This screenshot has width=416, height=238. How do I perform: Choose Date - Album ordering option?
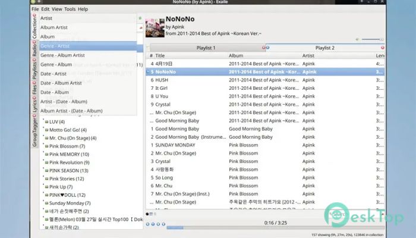(88, 92)
